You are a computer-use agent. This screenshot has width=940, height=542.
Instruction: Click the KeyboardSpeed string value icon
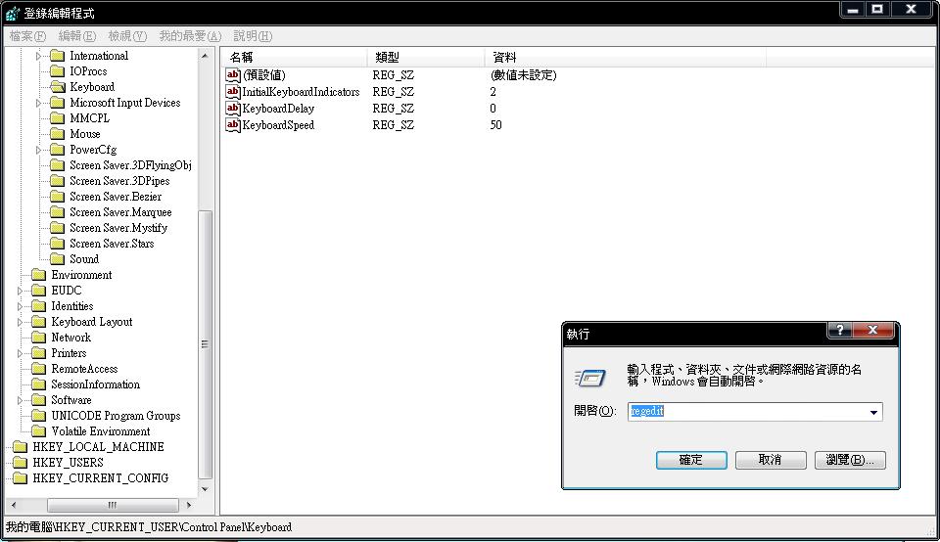click(x=233, y=125)
